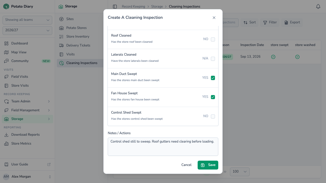Click the Community chat icon
This screenshot has height=183, width=326.
tap(6, 61)
